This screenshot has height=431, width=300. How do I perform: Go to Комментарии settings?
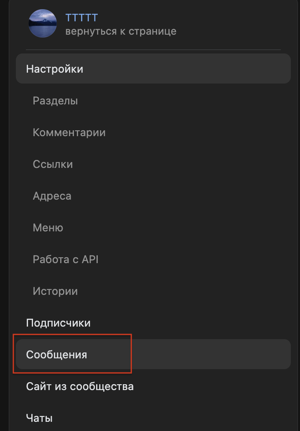pos(69,132)
